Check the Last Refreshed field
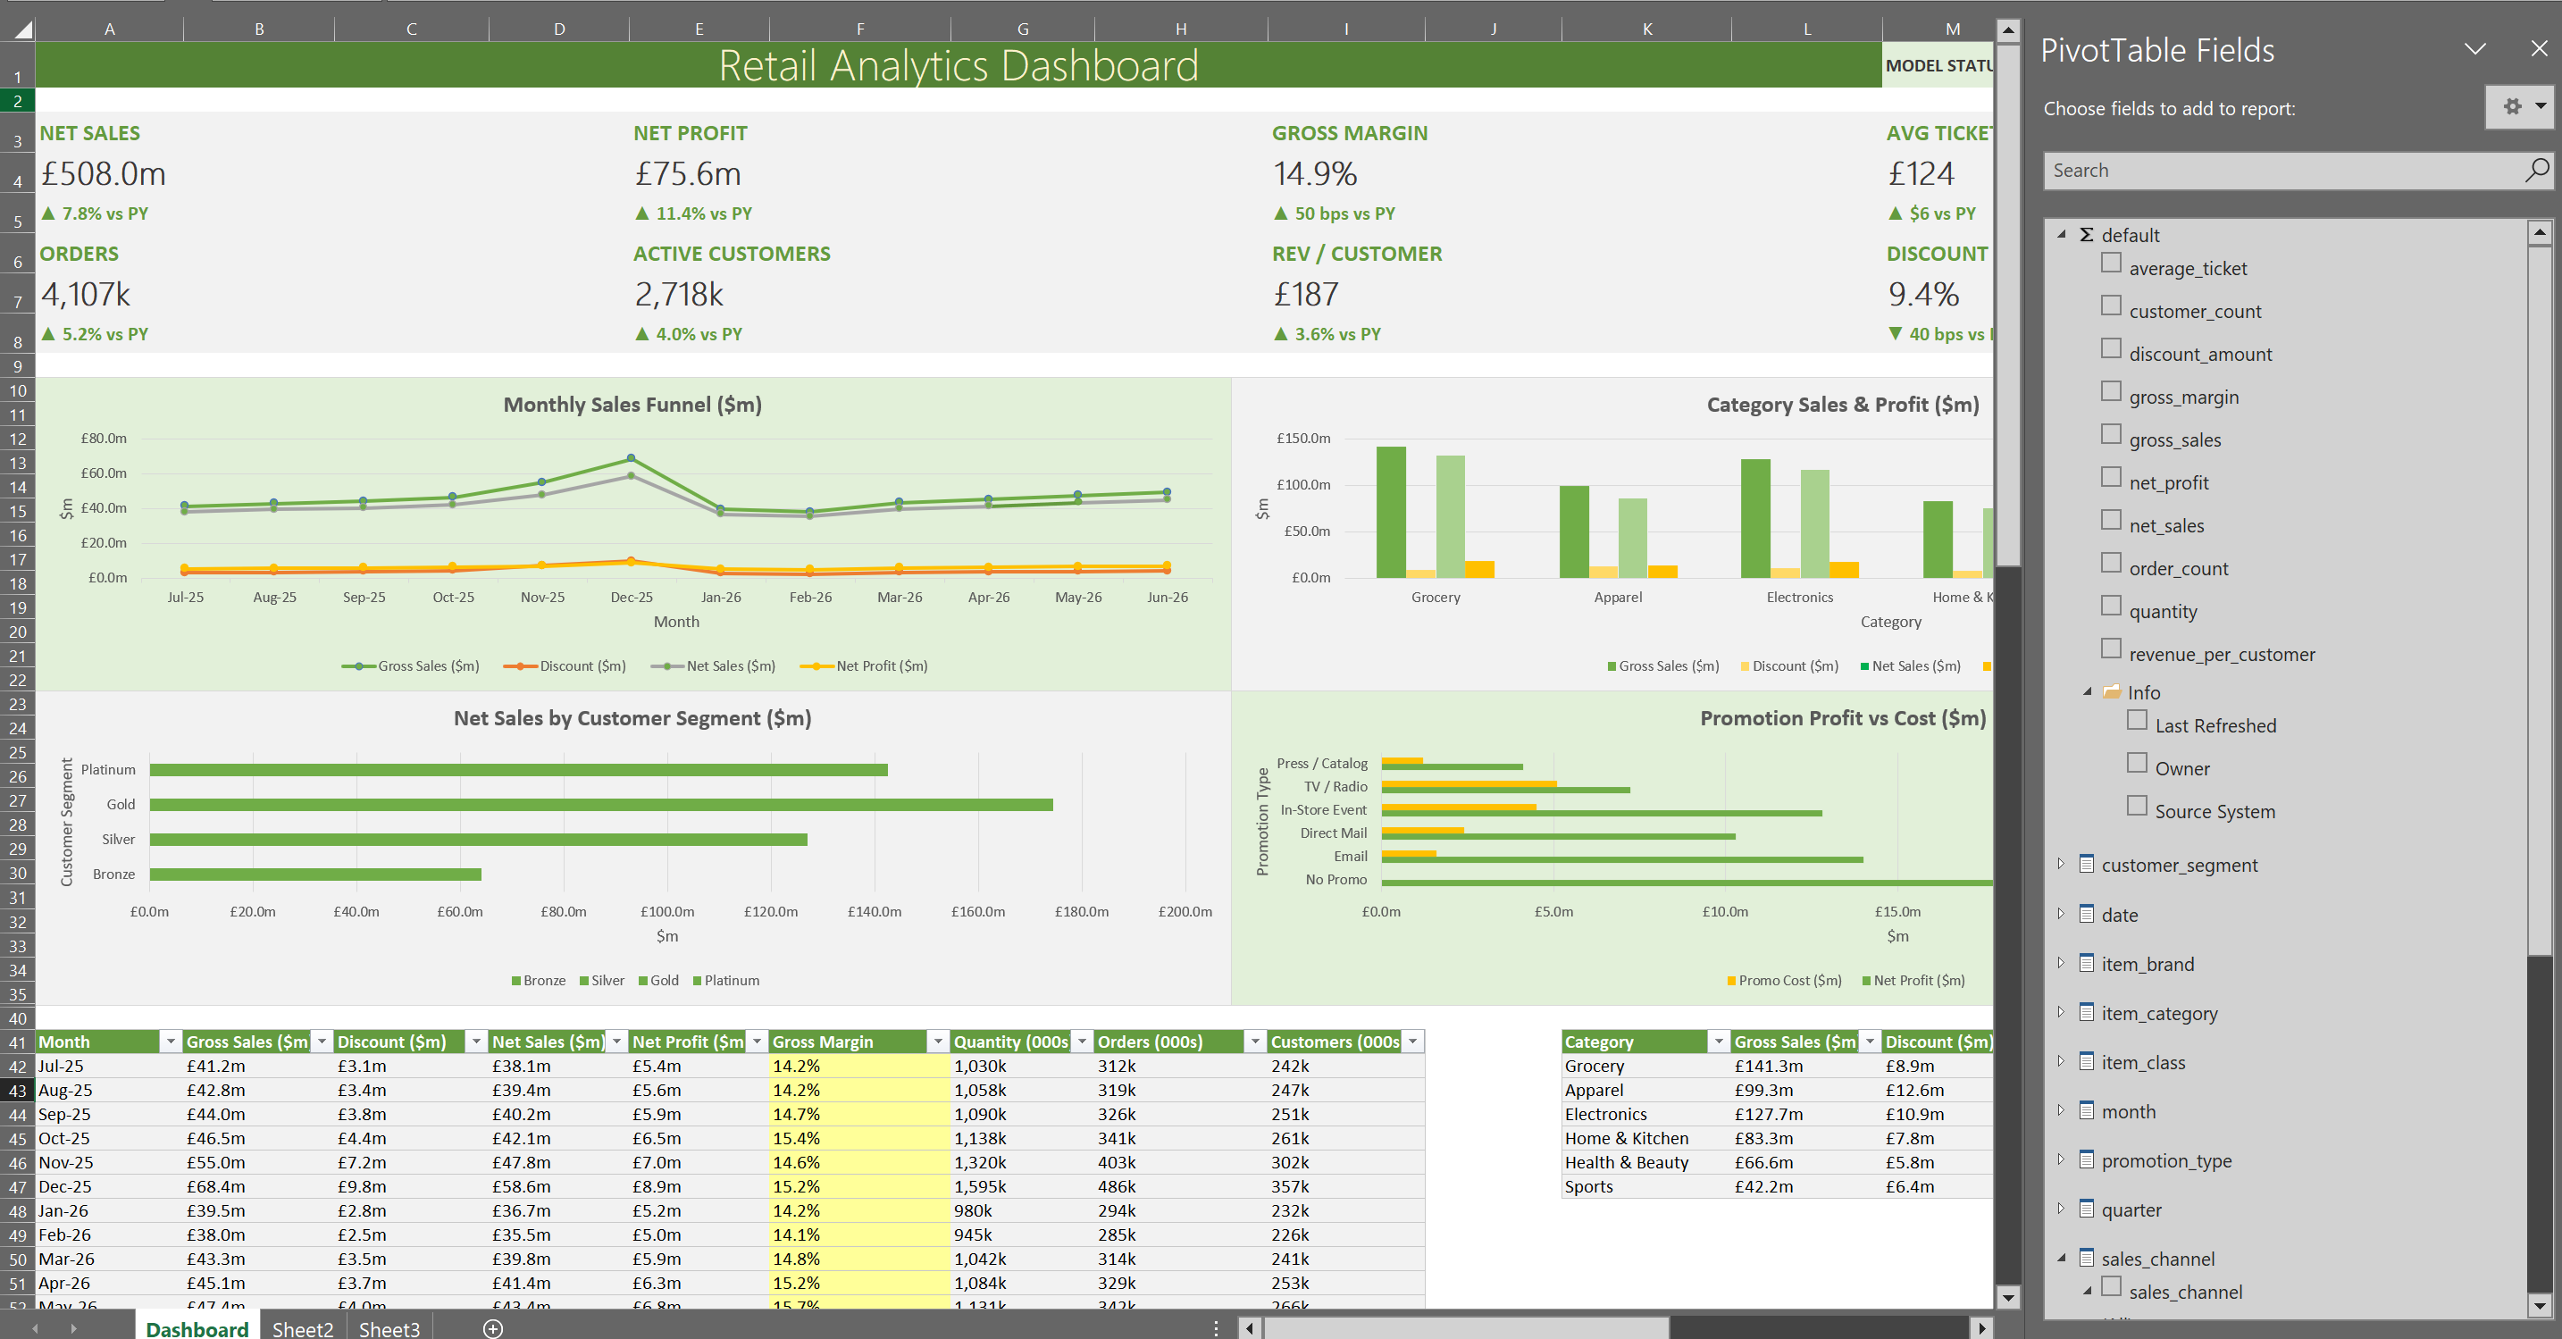This screenshot has height=1339, width=2562. pyautogui.click(x=2136, y=720)
